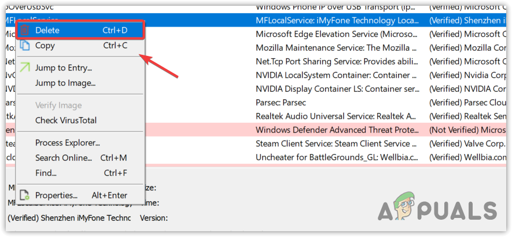This screenshot has height=237, width=512.
Task: Select Find in the context menu
Action: pos(46,173)
